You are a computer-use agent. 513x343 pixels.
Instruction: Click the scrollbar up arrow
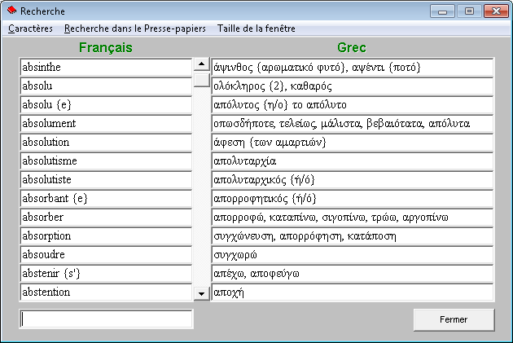click(x=202, y=64)
